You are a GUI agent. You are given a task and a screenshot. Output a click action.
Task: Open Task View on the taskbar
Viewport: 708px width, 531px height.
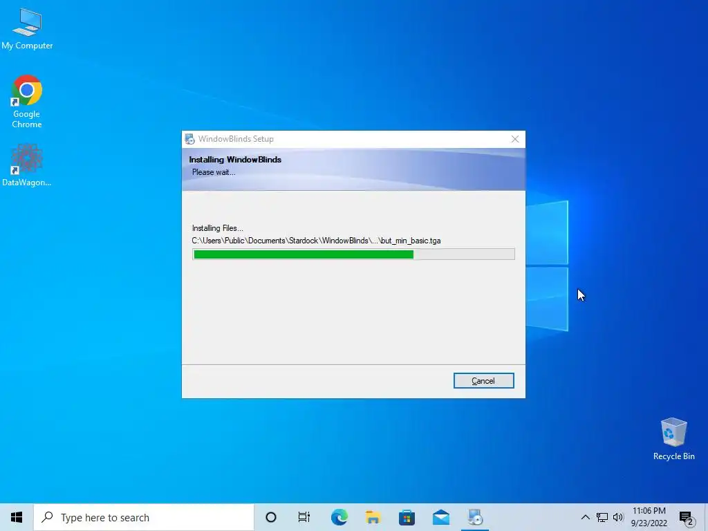[304, 517]
